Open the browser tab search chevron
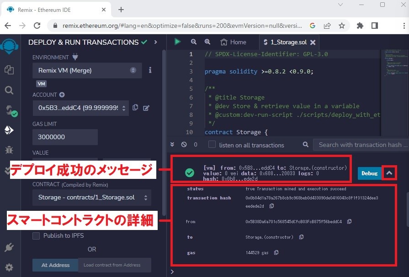Viewport: 409px width, 277px height. tap(340, 5)
